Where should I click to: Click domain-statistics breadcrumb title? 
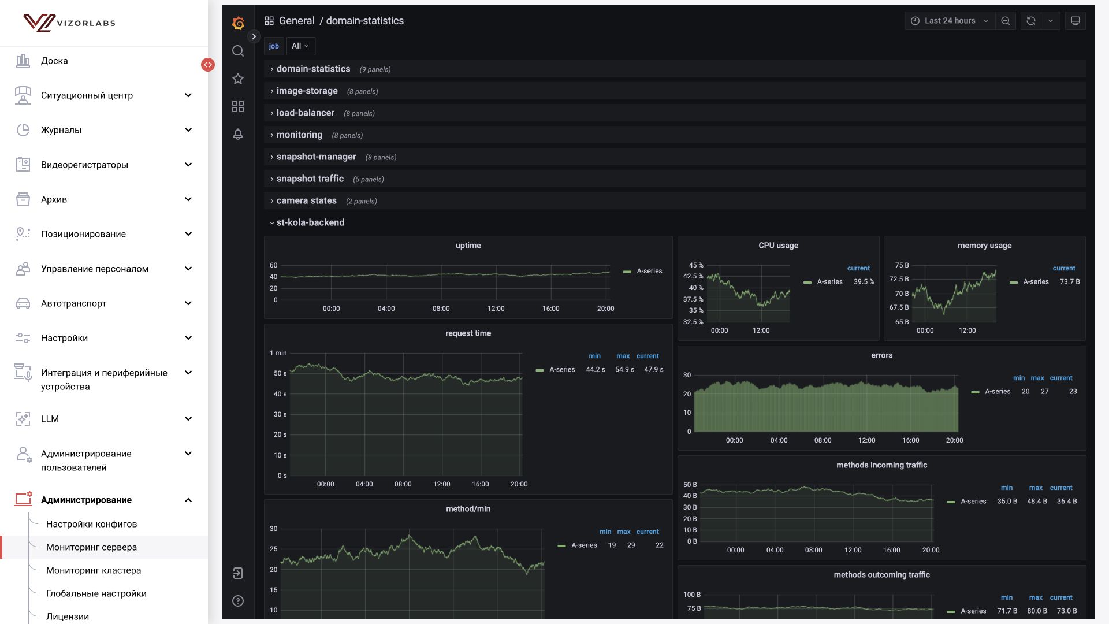coord(365,21)
